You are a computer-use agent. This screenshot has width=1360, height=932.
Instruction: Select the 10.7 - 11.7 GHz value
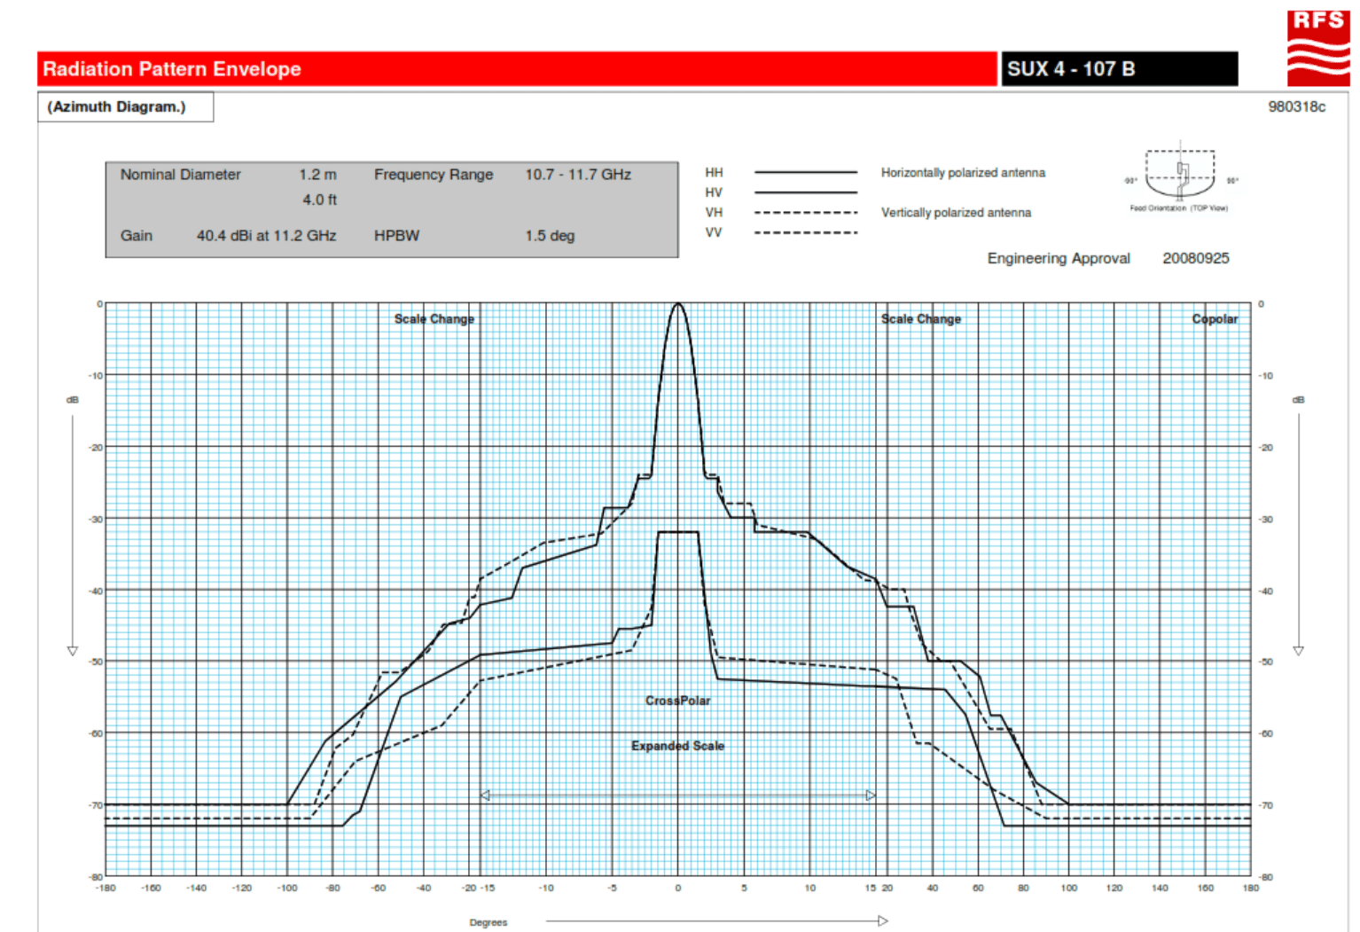coord(578,175)
